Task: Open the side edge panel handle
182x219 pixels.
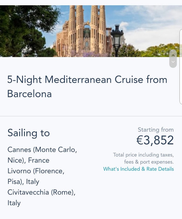Action: (181, 66)
